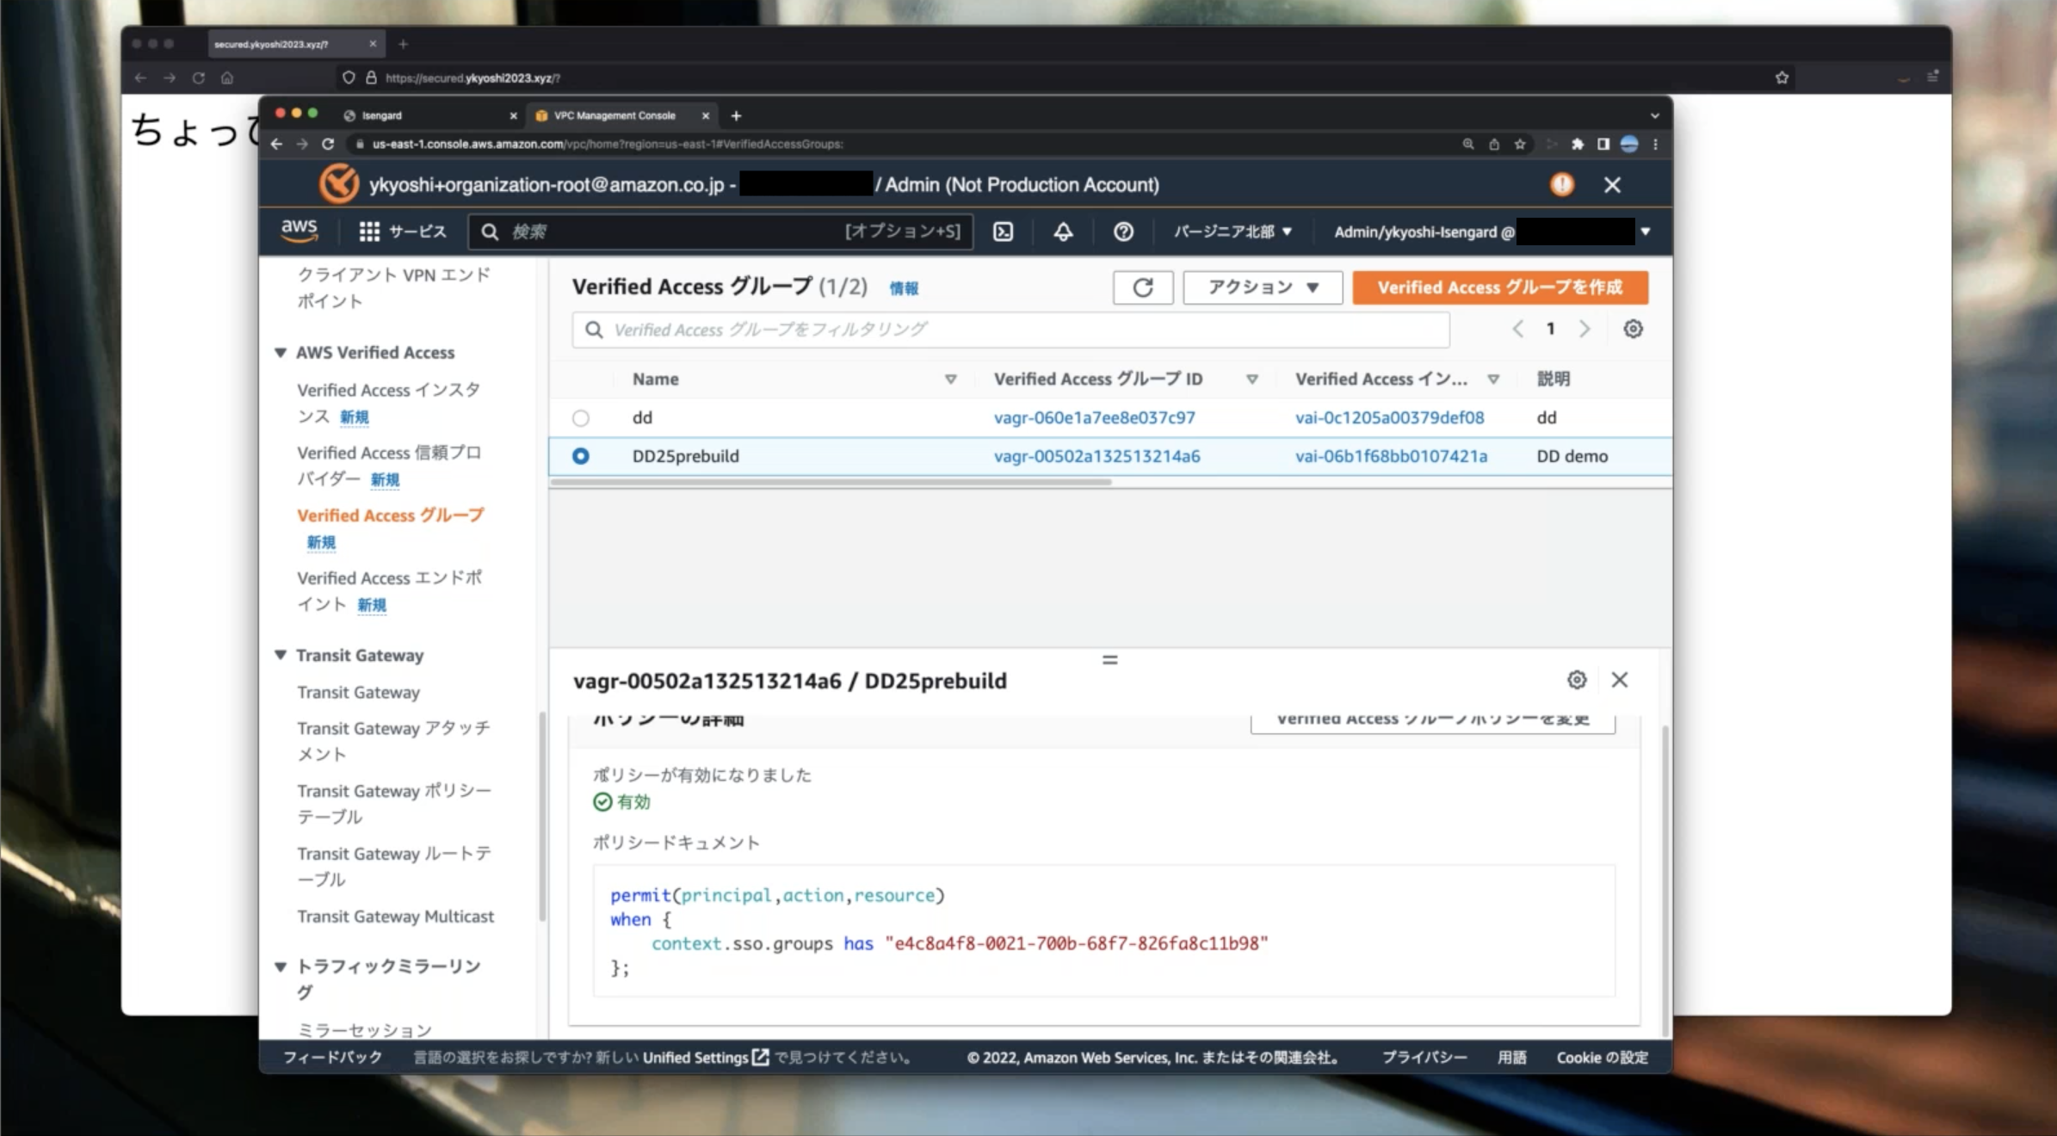This screenshot has height=1136, width=2057.
Task: Click the refresh groups button
Action: [x=1142, y=287]
